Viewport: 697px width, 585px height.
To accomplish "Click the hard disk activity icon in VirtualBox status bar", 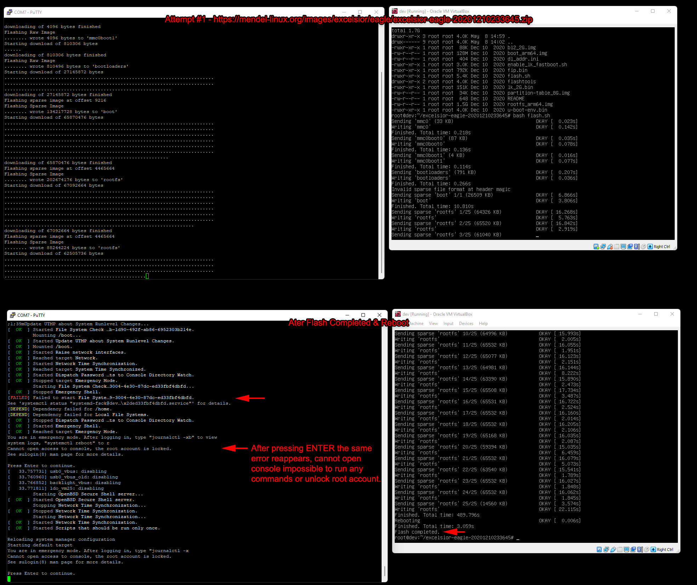I will pyautogui.click(x=596, y=247).
